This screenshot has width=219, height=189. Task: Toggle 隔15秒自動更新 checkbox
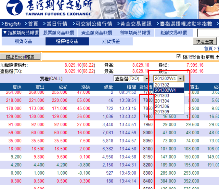click(178, 56)
